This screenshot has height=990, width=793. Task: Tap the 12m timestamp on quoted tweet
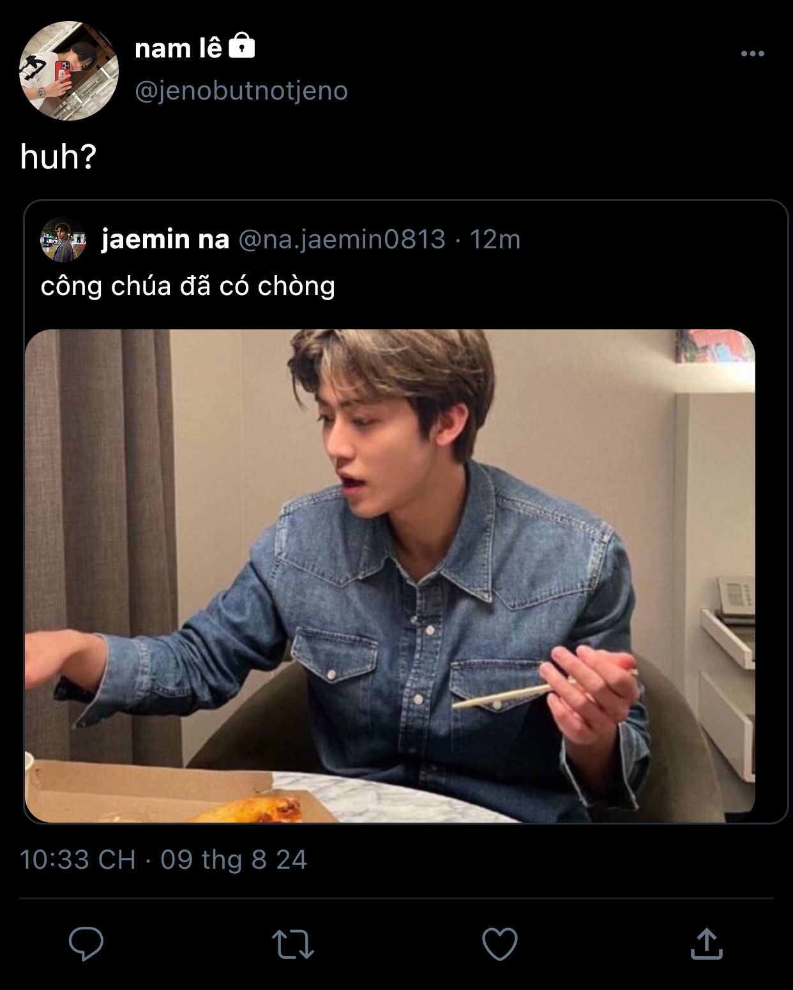pos(495,239)
